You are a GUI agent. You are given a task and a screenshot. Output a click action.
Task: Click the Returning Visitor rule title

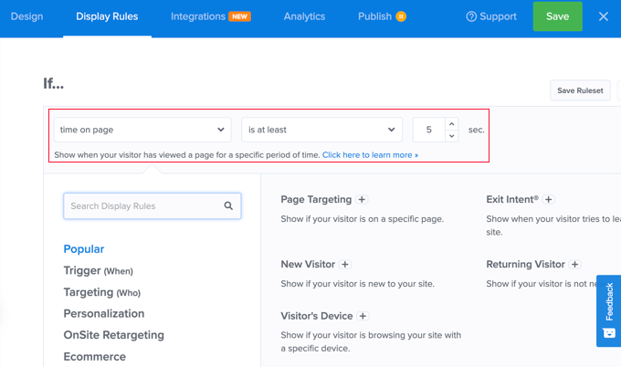(525, 265)
